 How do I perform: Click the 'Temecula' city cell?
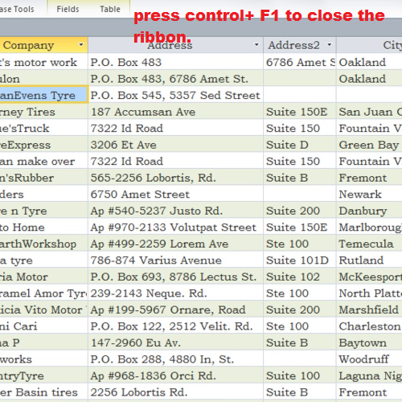click(x=369, y=244)
